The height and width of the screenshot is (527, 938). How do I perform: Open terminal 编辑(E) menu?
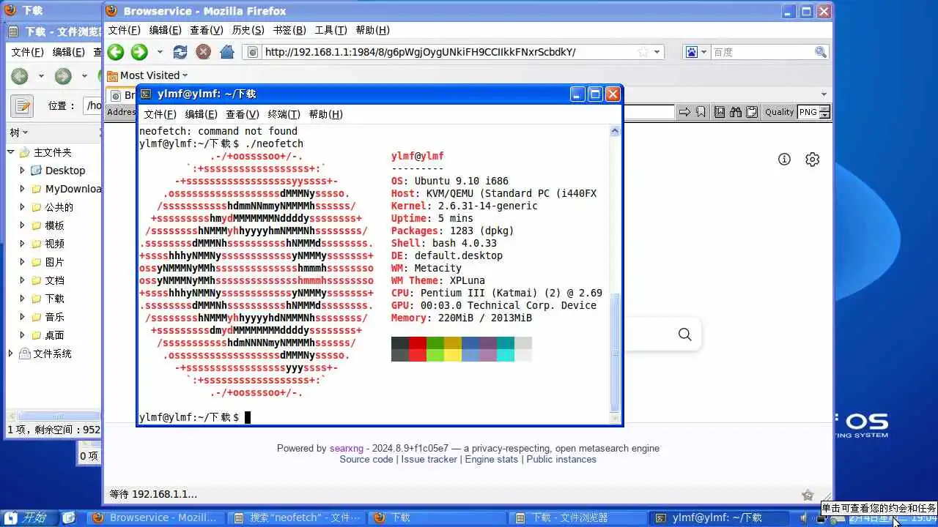201,114
